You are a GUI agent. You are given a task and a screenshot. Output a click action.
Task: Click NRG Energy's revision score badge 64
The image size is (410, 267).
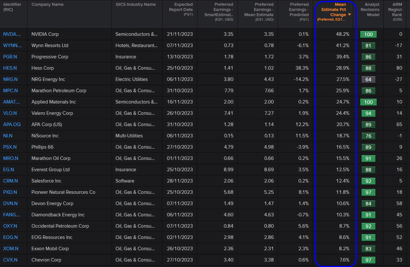pyautogui.click(x=368, y=79)
